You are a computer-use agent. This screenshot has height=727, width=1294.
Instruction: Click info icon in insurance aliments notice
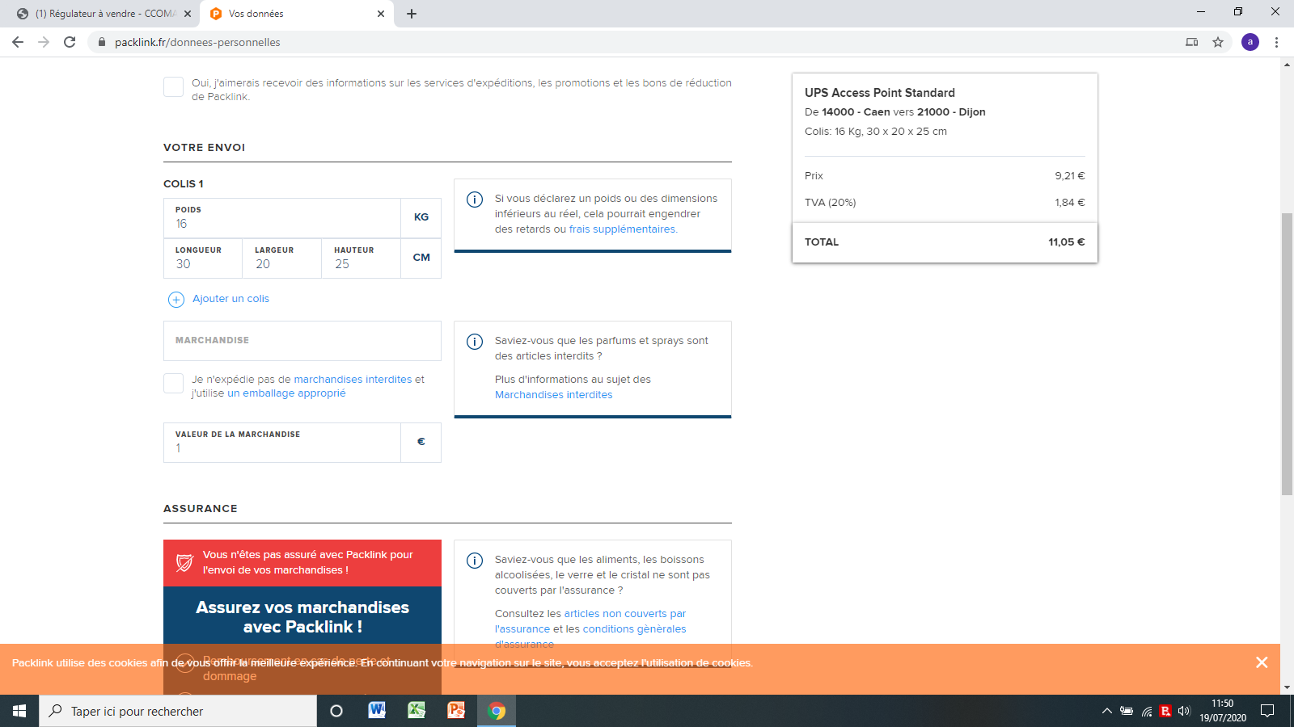tap(475, 561)
